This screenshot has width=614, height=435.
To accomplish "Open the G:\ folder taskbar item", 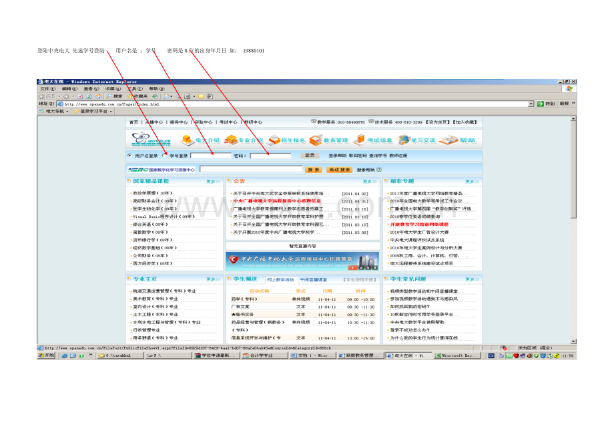I will click(x=120, y=355).
